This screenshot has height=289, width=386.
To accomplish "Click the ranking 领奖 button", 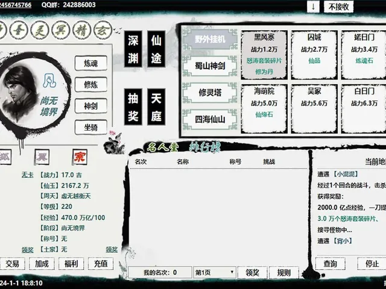I will [x=252, y=272].
